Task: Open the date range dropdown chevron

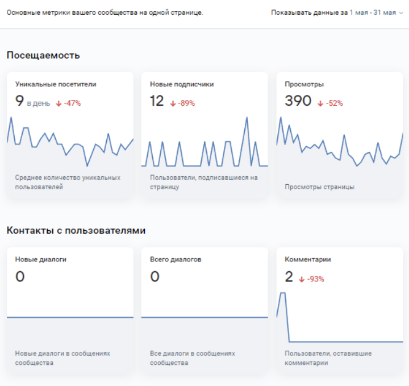Action: click(x=402, y=13)
